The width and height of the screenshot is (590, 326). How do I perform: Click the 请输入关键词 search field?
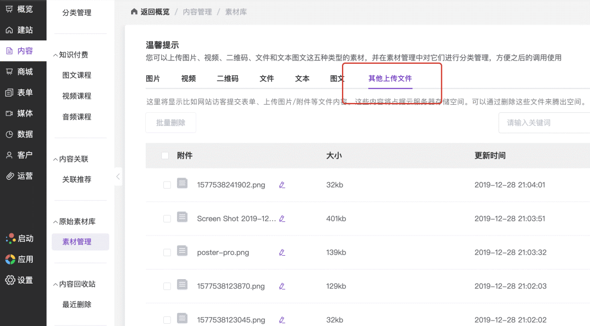(544, 123)
